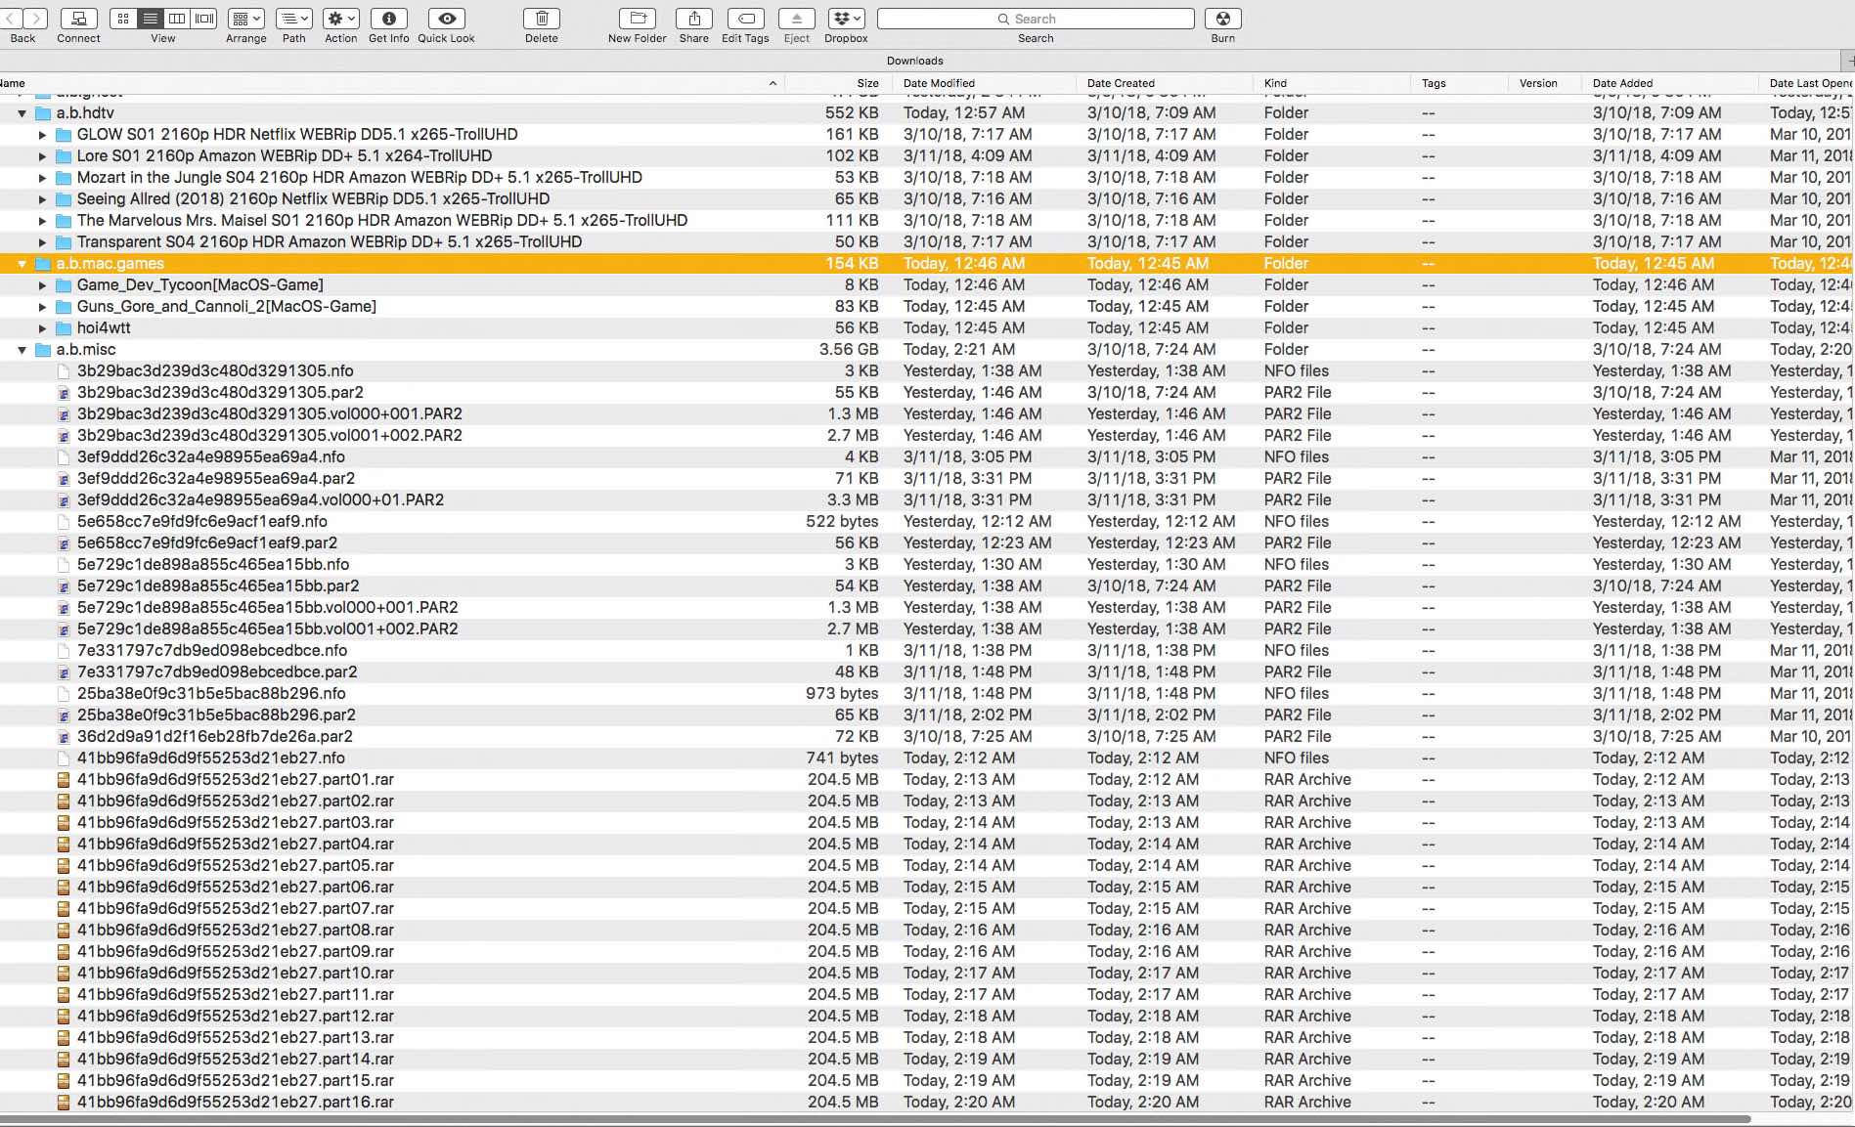Screen dimensions: 1855x1127
Task: Switch to icon view mode
Action: coord(123,19)
